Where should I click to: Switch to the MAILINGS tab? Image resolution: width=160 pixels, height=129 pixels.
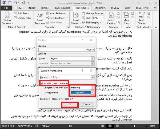(x=100, y=8)
